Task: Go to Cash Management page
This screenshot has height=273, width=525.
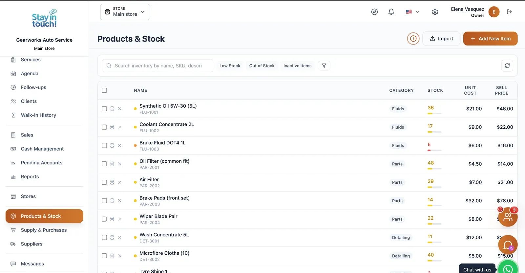Action: [42, 149]
